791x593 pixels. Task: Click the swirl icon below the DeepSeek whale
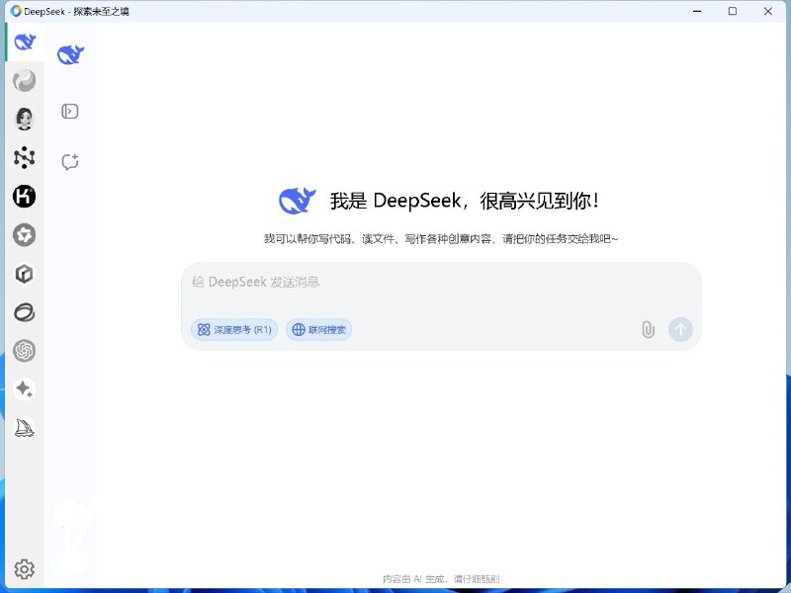[24, 81]
